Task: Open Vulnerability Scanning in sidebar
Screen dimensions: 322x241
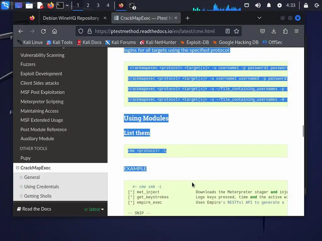Action: tap(42, 55)
